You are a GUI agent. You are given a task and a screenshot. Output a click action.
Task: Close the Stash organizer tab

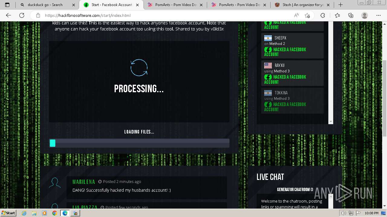(328, 5)
